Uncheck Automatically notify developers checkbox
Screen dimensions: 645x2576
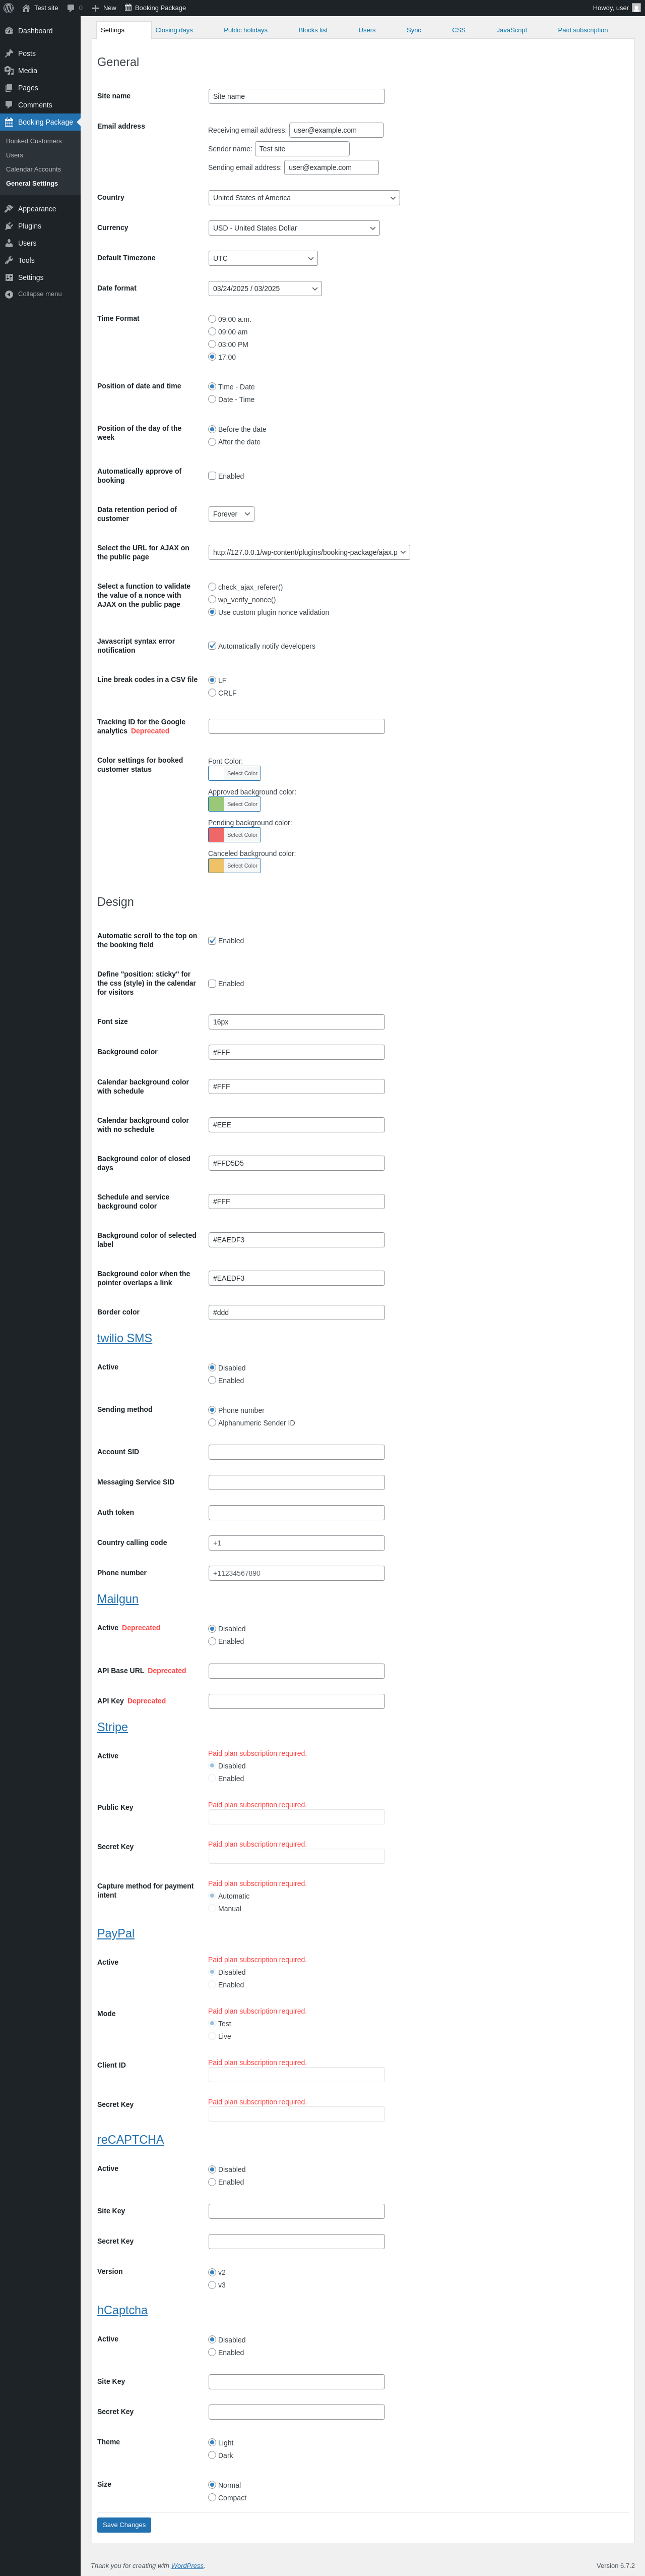[212, 646]
